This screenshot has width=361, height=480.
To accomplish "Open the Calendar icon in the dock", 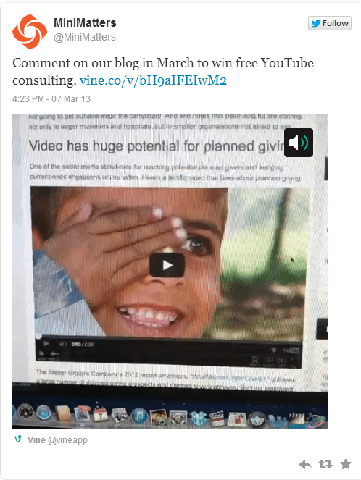I will pos(100,414).
